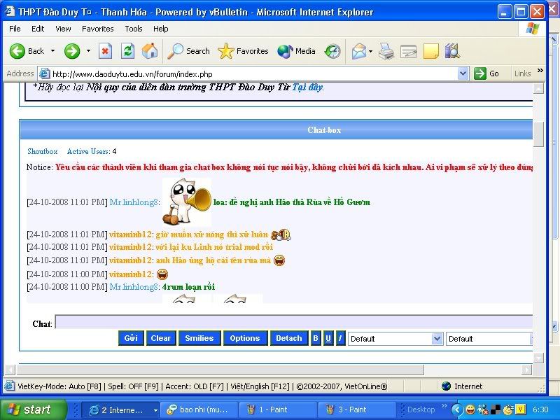Open the Tools menu
Screen dimensions: 560x420
tap(133, 29)
